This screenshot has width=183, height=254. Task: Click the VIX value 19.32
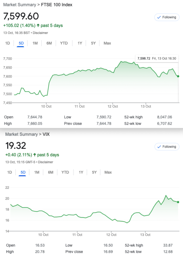(16, 145)
